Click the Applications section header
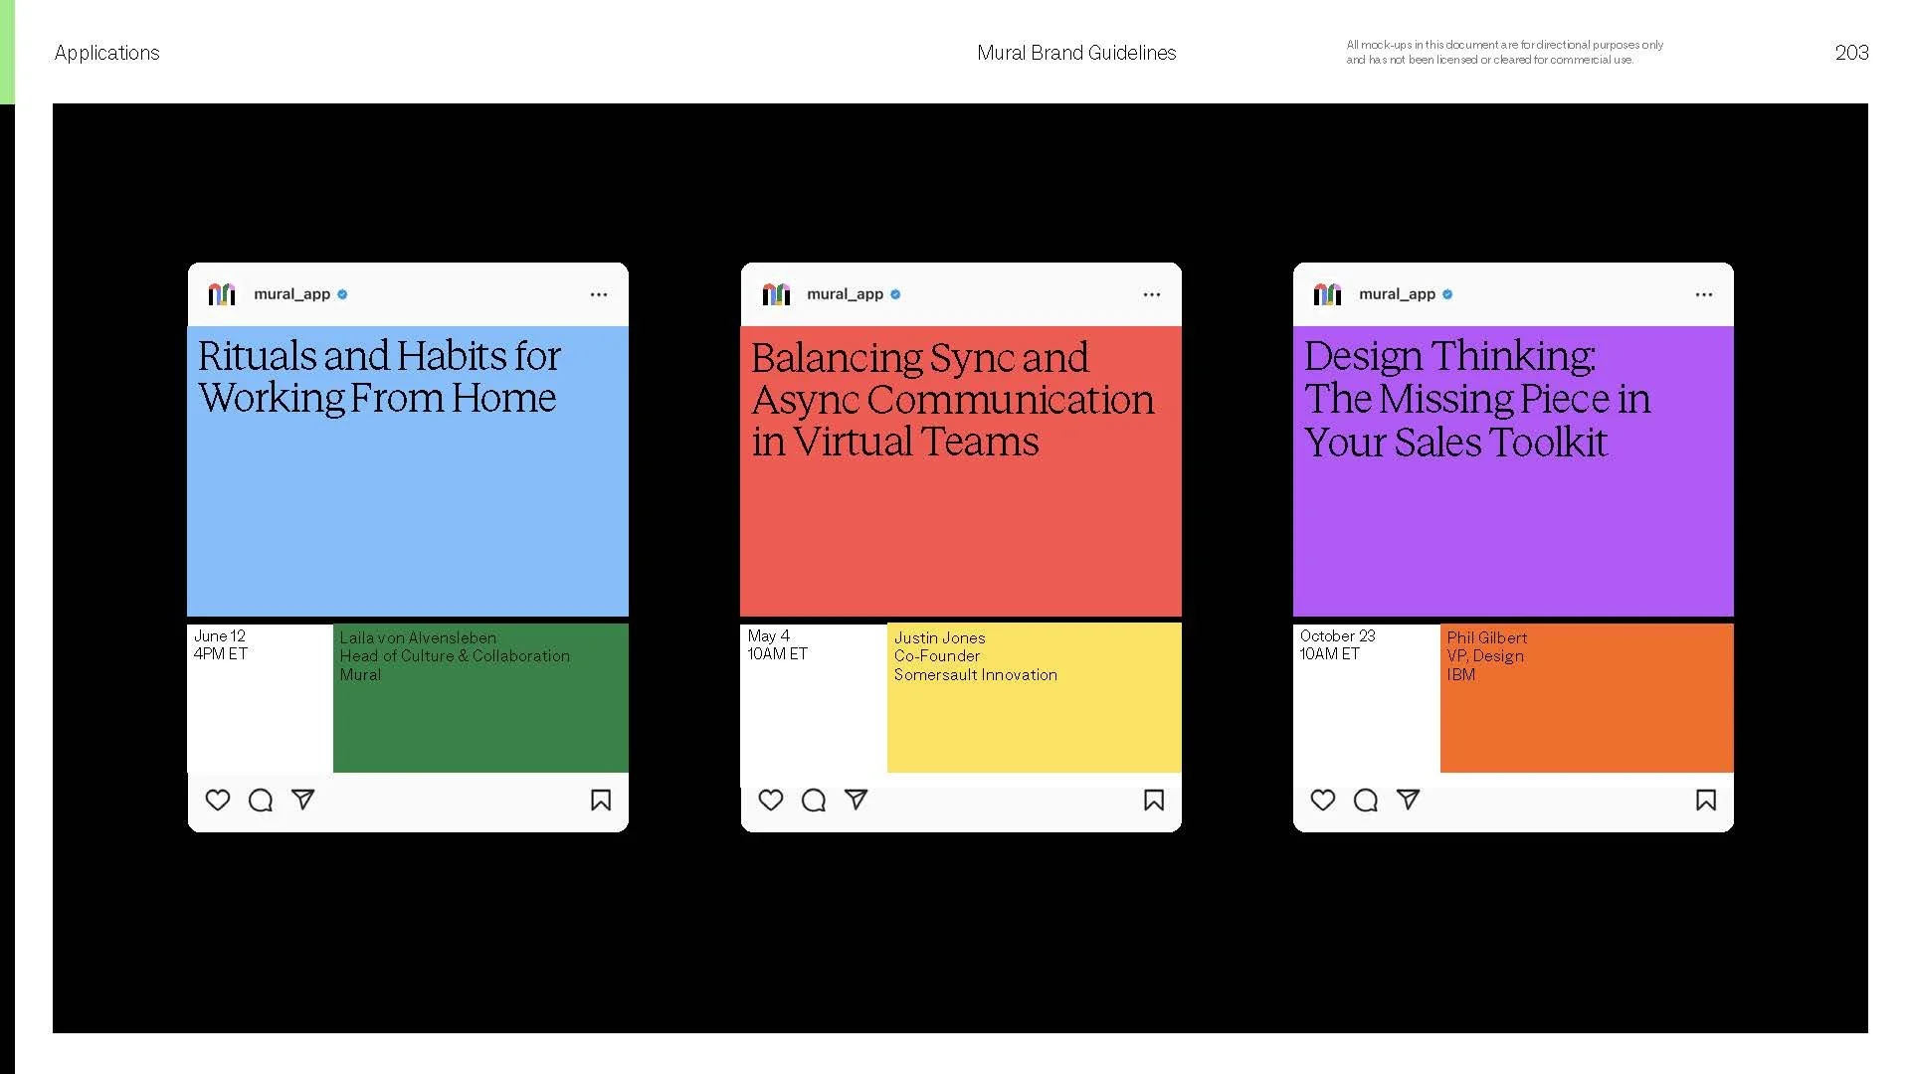This screenshot has height=1074, width=1910. coord(106,53)
